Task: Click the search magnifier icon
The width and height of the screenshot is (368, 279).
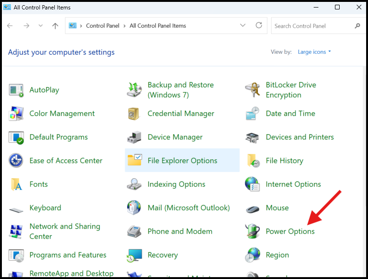Action: (357, 26)
